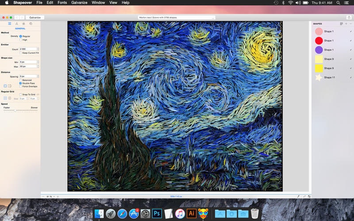Click the share button in toolbar
This screenshot has height=221, width=354.
pyautogui.click(x=349, y=17)
